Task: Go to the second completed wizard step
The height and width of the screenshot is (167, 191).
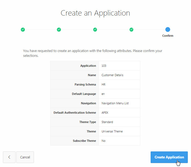Action: point(59,29)
